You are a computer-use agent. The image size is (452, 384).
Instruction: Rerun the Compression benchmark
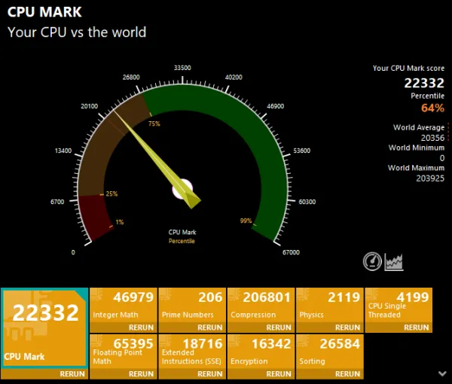pos(279,328)
